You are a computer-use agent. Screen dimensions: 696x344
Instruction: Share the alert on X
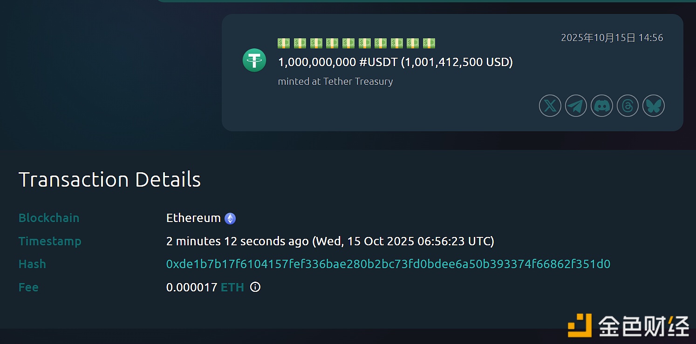tap(550, 106)
